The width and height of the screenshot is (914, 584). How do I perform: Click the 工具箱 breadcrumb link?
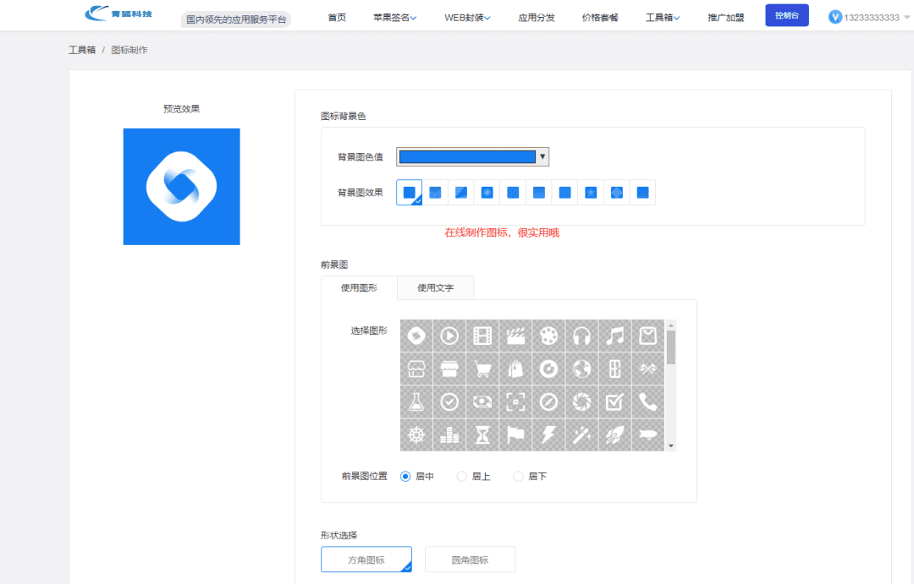click(x=82, y=50)
